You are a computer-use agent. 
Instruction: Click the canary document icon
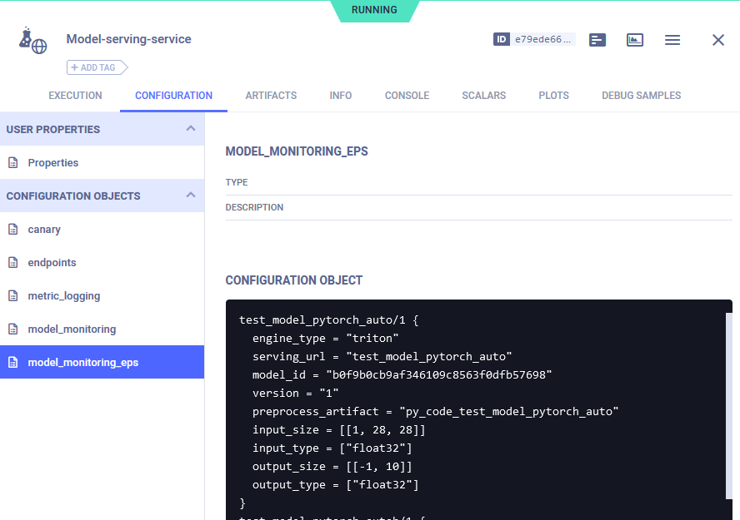click(13, 230)
